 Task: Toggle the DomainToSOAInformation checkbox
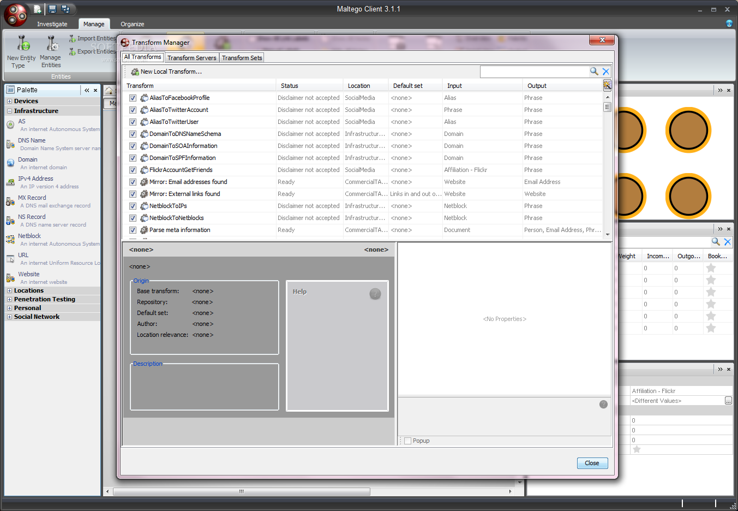click(x=133, y=146)
